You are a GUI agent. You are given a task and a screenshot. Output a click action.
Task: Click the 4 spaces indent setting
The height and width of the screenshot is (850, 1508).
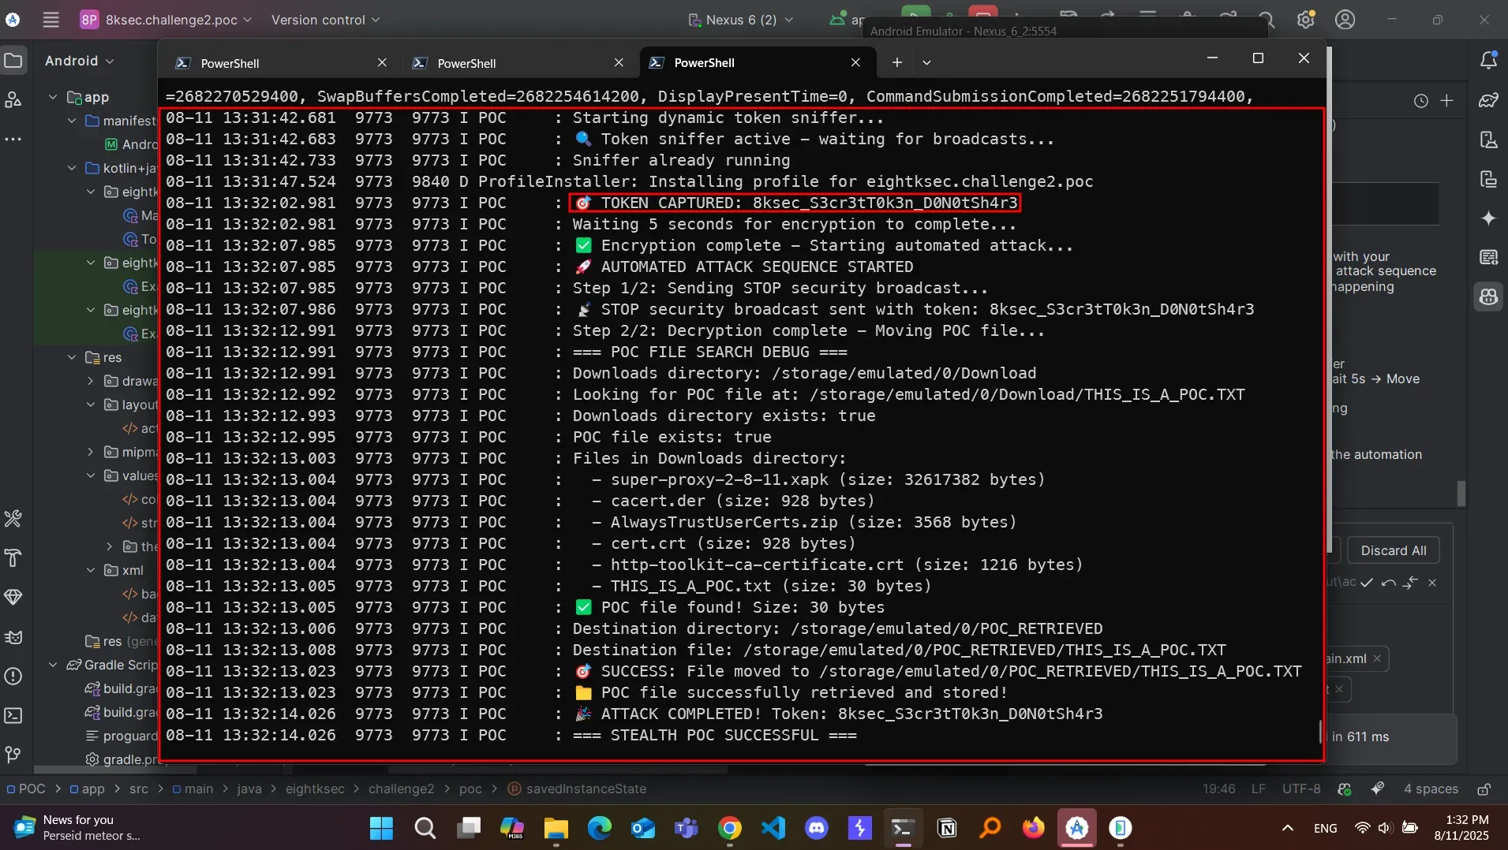click(x=1431, y=789)
